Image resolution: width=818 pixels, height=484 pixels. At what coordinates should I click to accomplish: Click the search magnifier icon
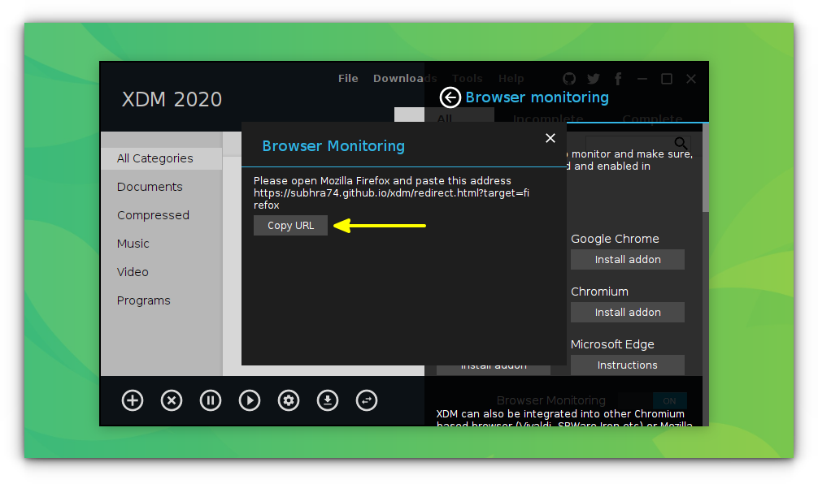(681, 143)
